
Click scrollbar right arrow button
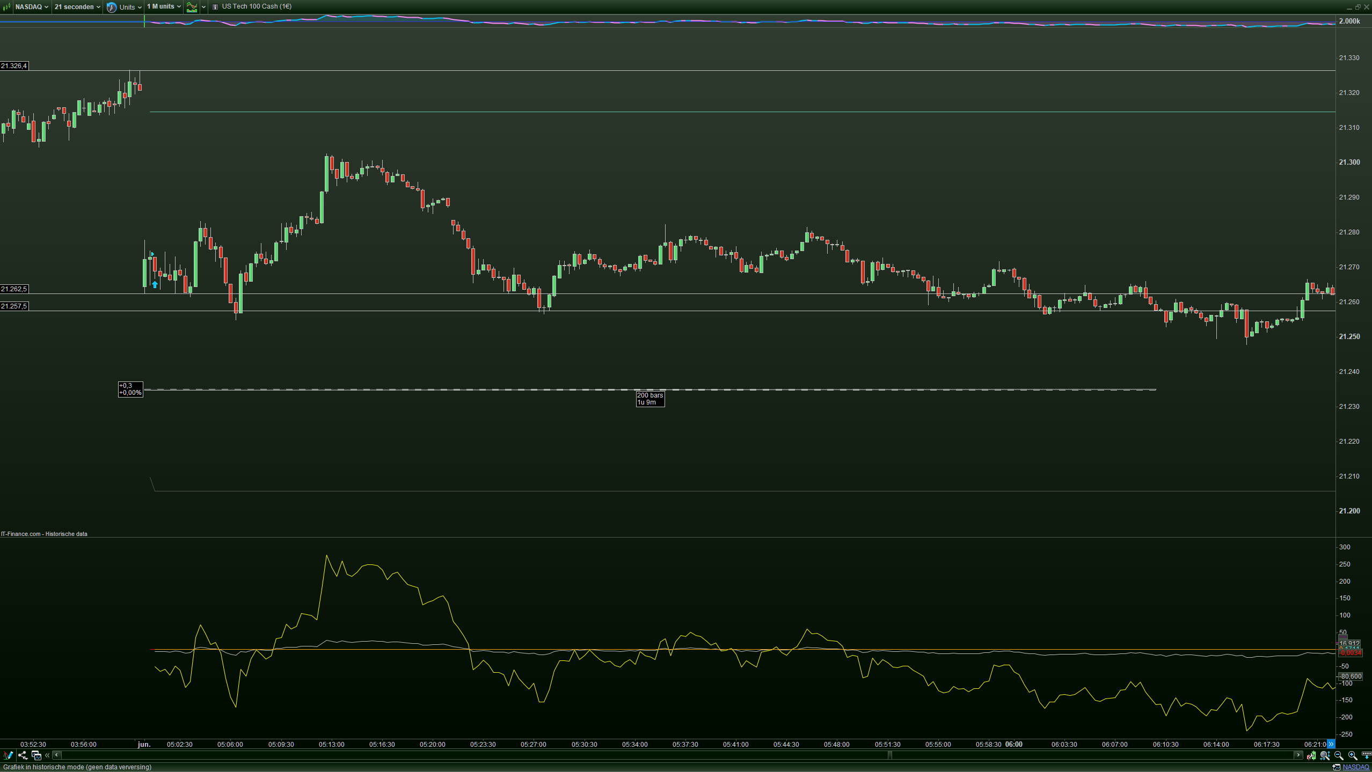coord(1298,755)
